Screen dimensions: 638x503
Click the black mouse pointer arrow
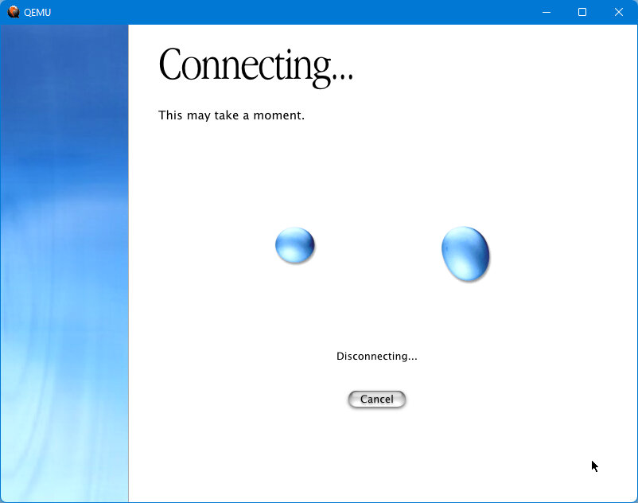(594, 466)
